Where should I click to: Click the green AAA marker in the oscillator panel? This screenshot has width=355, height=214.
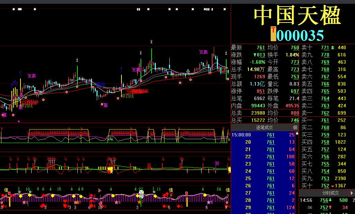[x=110, y=139]
